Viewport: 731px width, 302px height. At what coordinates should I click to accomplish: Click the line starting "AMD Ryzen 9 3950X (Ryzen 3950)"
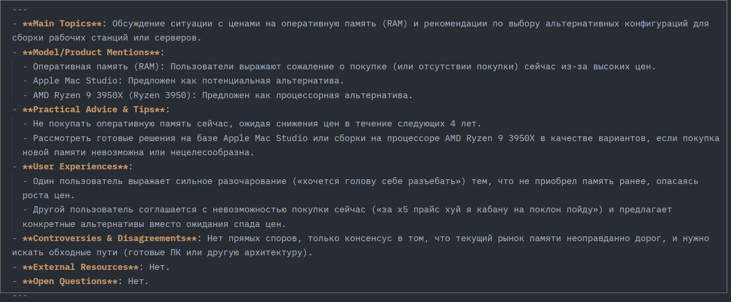point(223,95)
